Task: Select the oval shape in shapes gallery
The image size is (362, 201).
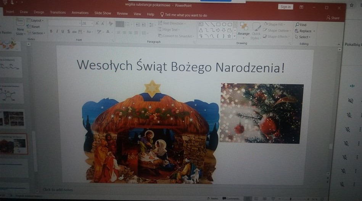Action: coord(224,24)
